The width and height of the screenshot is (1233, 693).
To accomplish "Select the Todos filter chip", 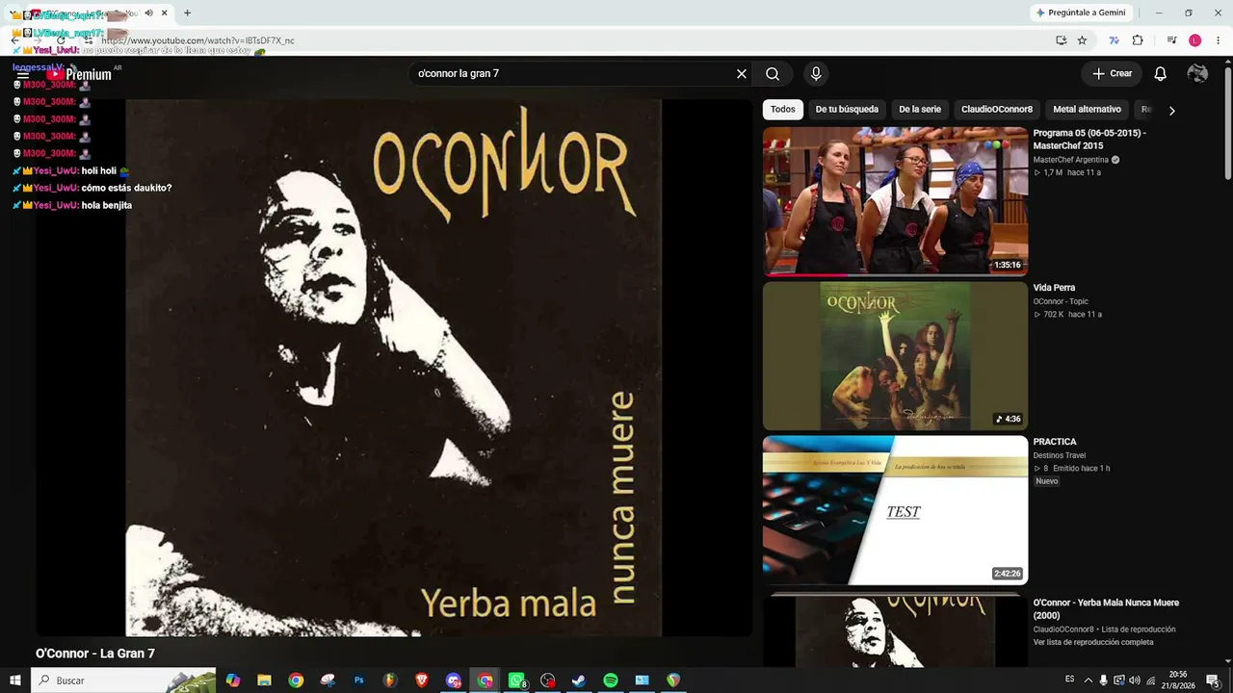I will click(x=783, y=110).
